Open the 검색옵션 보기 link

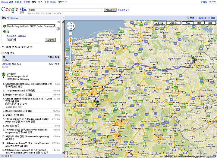point(124,10)
